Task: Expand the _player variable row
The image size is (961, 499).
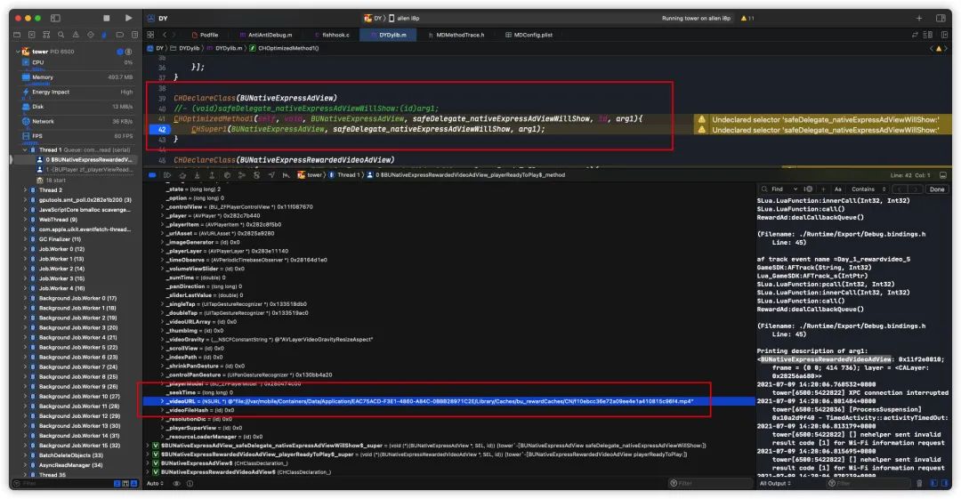Action: 163,216
